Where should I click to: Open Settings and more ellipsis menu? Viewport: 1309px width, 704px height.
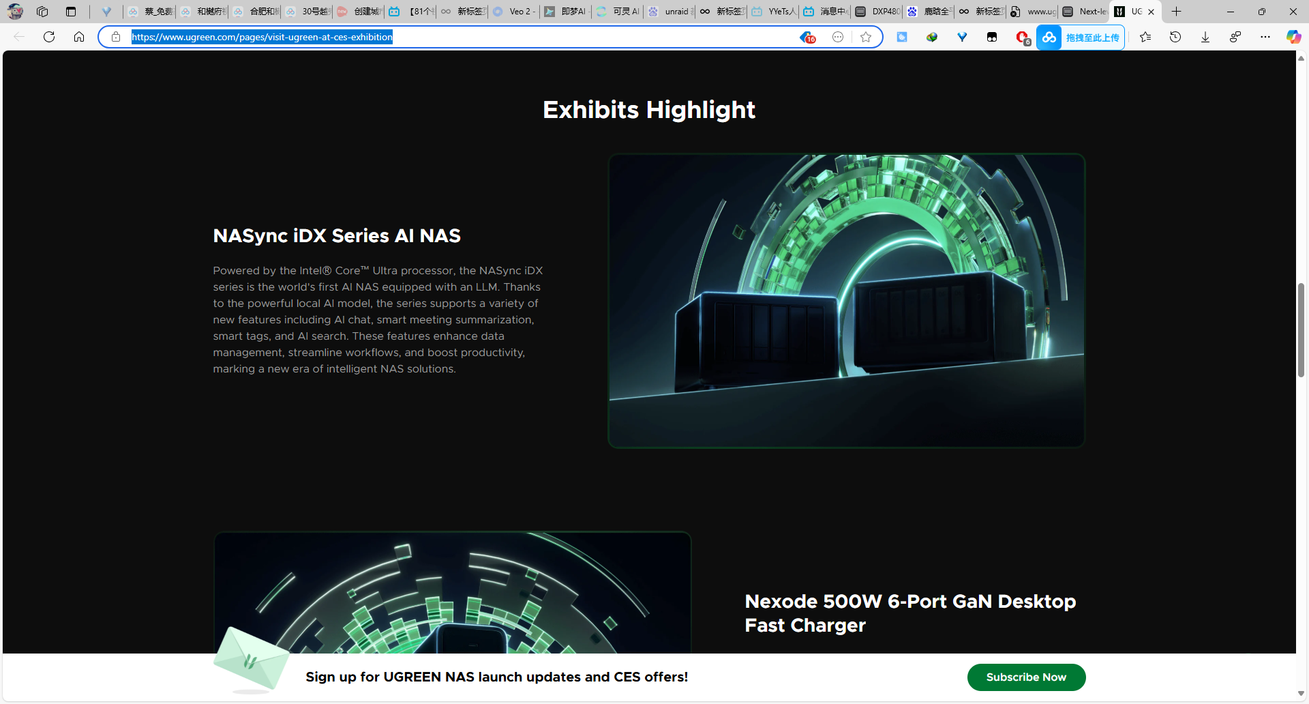pos(1265,37)
